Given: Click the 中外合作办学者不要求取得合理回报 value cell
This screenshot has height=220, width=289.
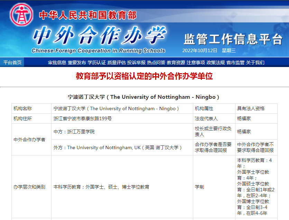Looking at the screenshot, I should tap(256, 147).
